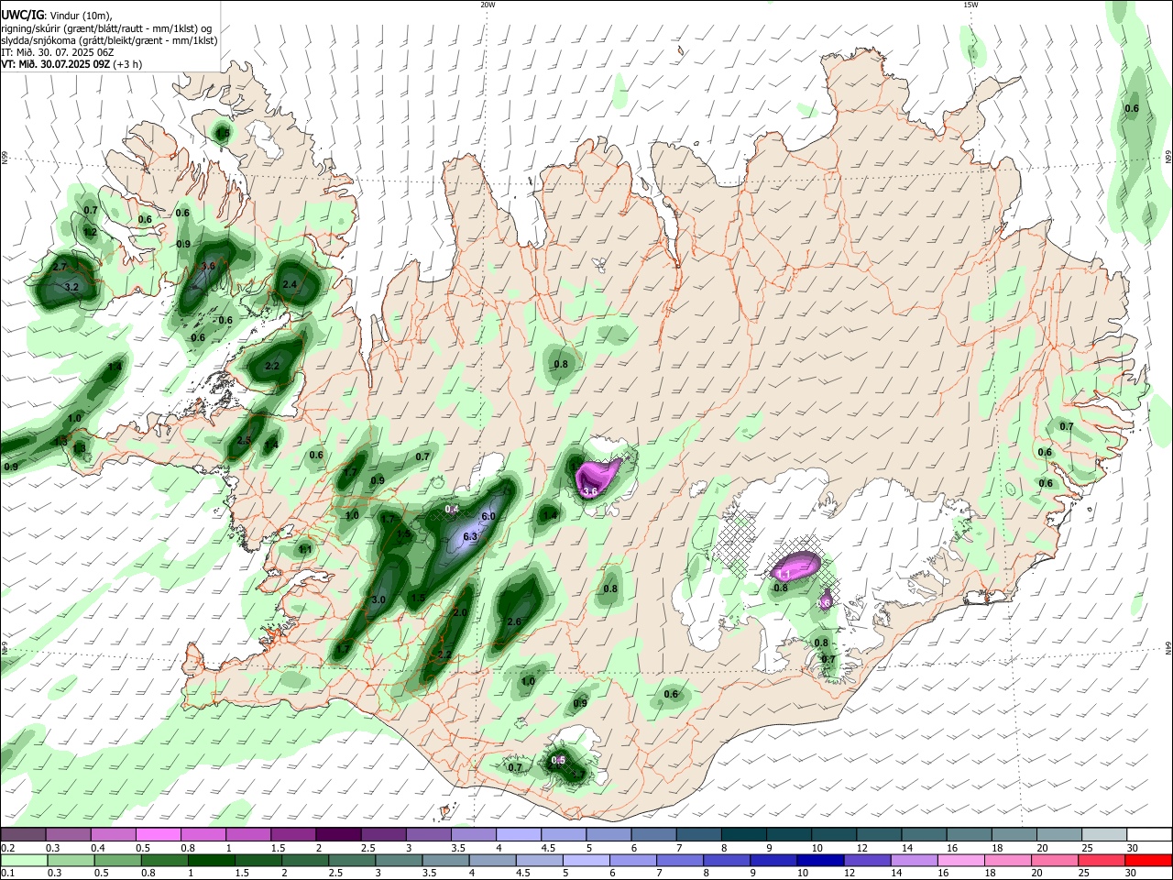Viewport: 1173px width, 880px height.
Task: Choose the darkest purple swatch above upper label 2
Action: tap(338, 835)
